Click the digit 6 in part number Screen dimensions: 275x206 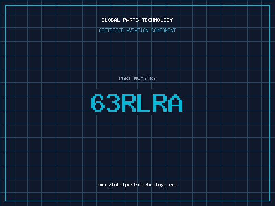[x=99, y=103]
